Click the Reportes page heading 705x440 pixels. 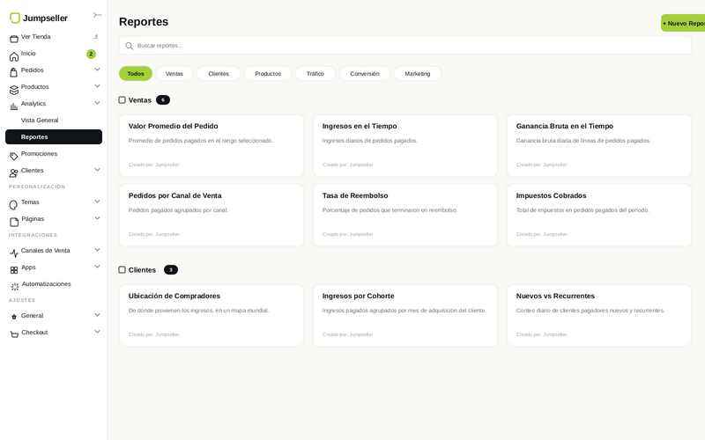[x=144, y=21]
